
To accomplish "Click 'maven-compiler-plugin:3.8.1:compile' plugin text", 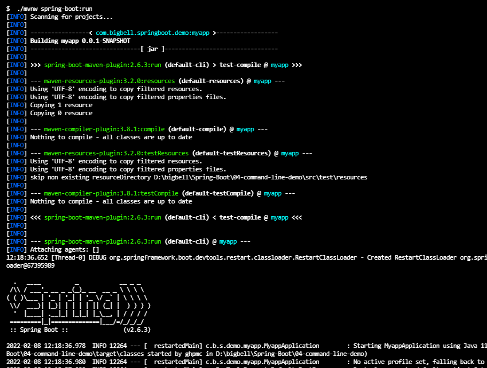I will tap(104, 130).
